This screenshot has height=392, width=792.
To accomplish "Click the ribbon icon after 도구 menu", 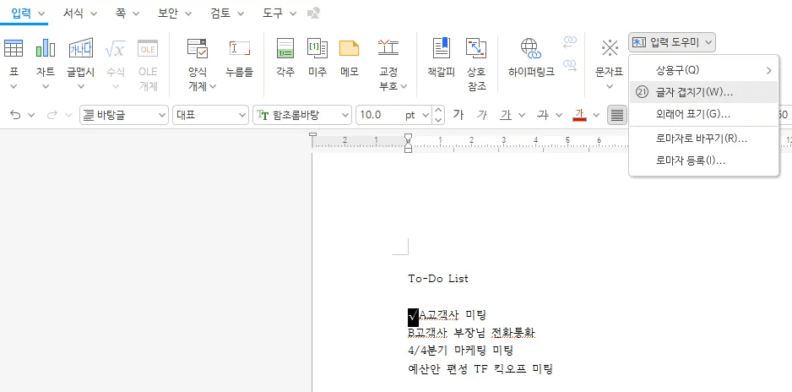I will [313, 13].
